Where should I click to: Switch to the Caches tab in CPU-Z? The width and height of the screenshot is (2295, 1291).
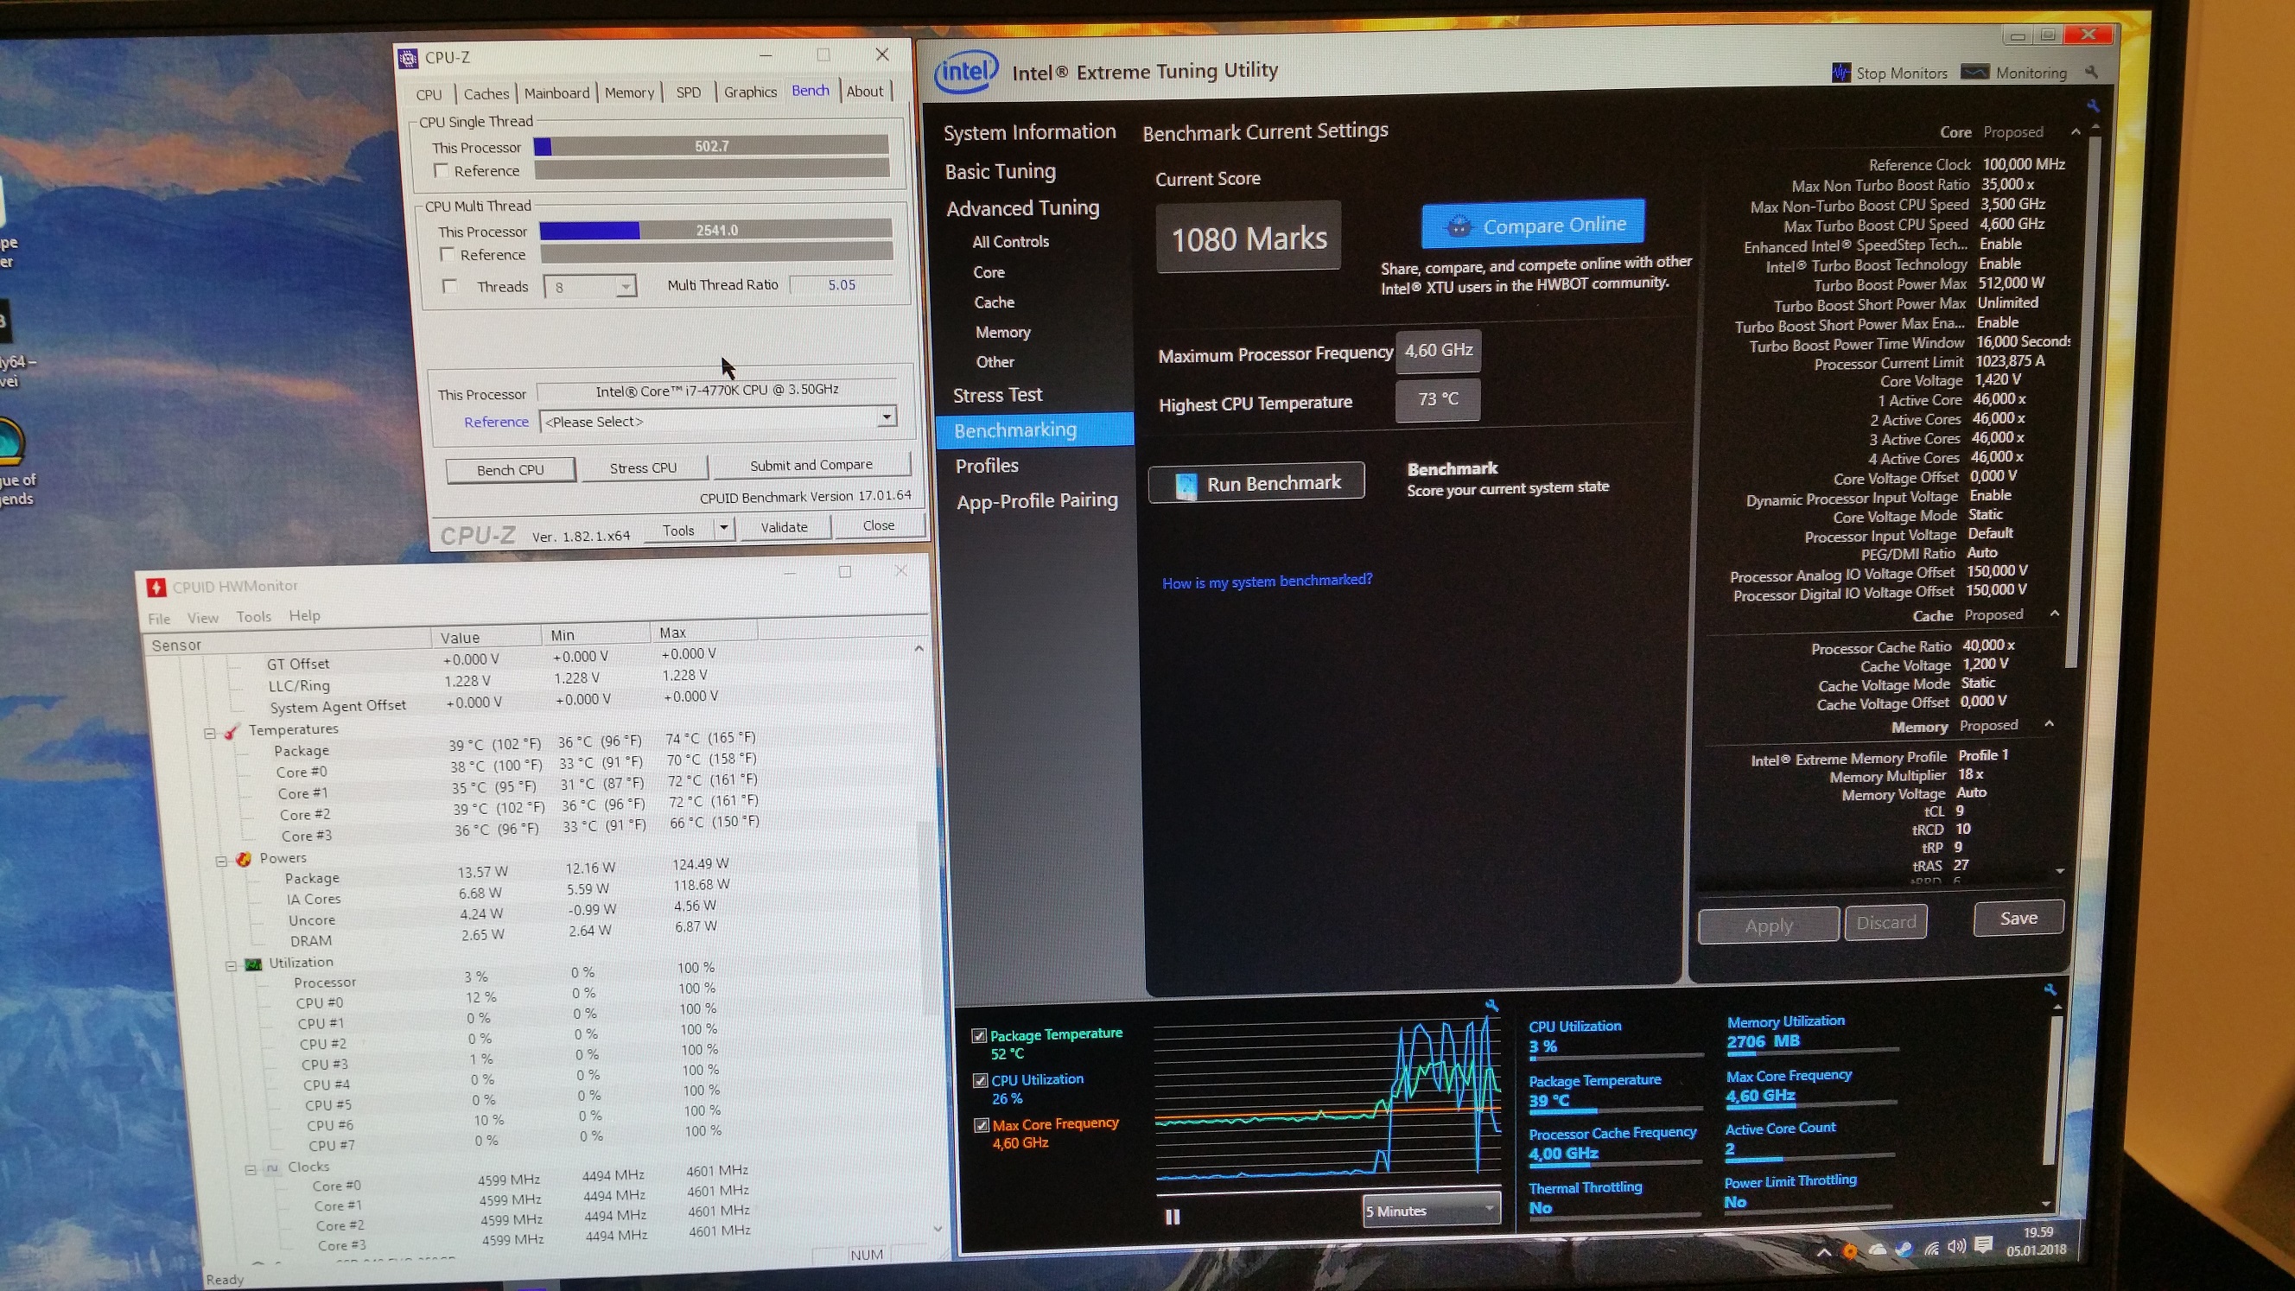coord(486,93)
